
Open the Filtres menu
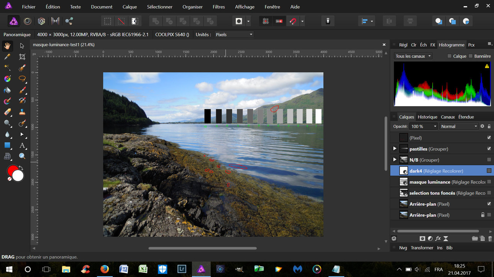[x=218, y=7]
